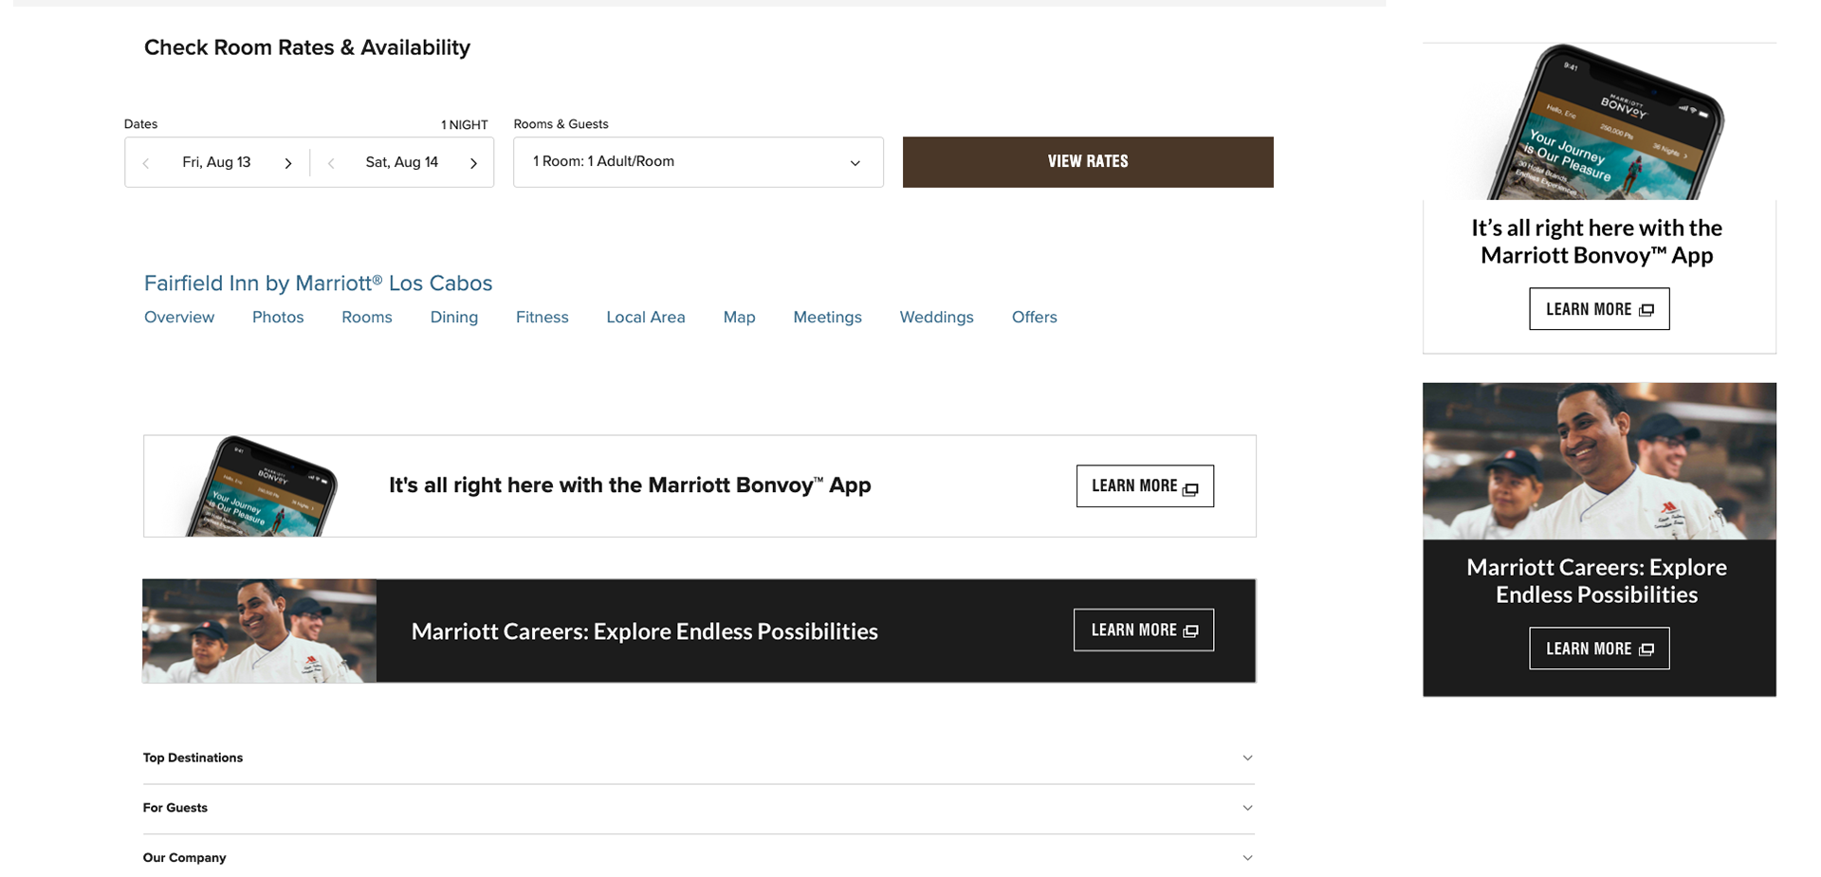Viewport: 1821px width, 877px height.
Task: Expand the Top Destinations section
Action: pos(699,758)
